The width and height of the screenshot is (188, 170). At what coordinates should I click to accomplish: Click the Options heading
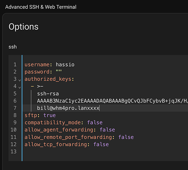[x=24, y=27]
